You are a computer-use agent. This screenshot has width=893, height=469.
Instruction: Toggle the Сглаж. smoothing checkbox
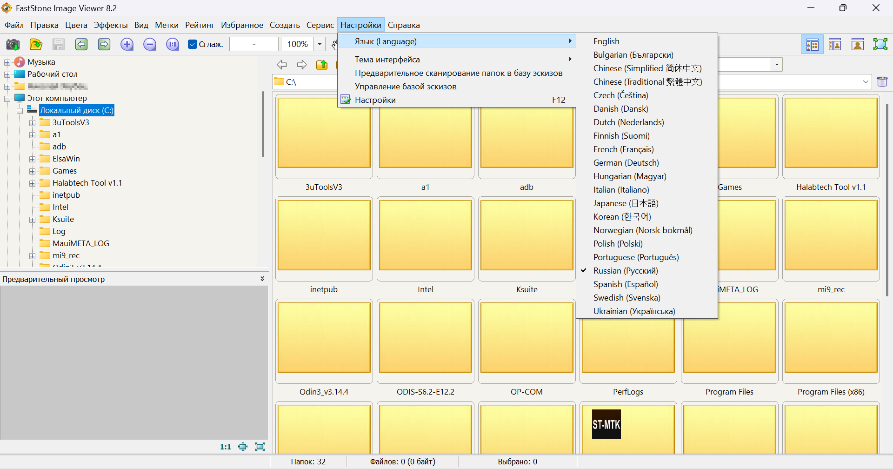pos(193,45)
